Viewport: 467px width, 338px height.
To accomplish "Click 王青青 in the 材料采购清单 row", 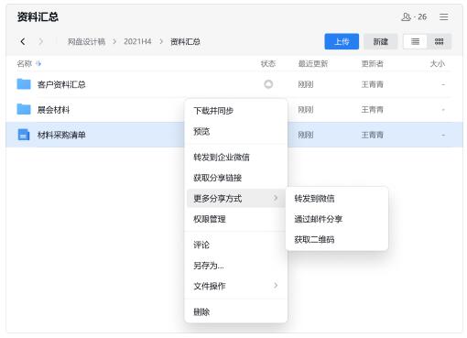I will (x=372, y=135).
